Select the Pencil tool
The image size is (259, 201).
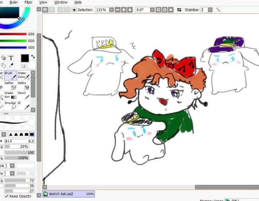click(24, 96)
